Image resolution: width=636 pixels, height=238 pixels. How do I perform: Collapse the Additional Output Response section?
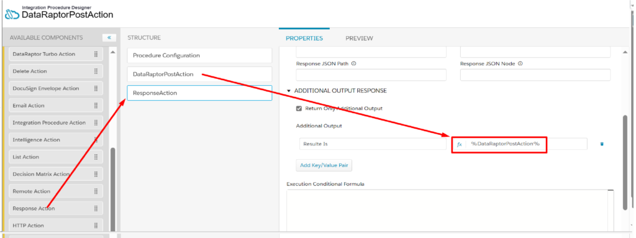pyautogui.click(x=289, y=91)
